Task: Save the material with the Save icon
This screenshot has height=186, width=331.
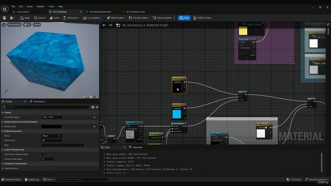Action: tap(5, 18)
